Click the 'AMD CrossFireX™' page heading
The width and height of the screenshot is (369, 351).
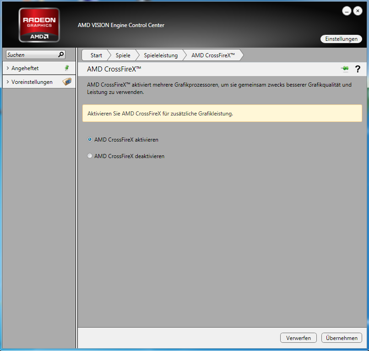(114, 69)
